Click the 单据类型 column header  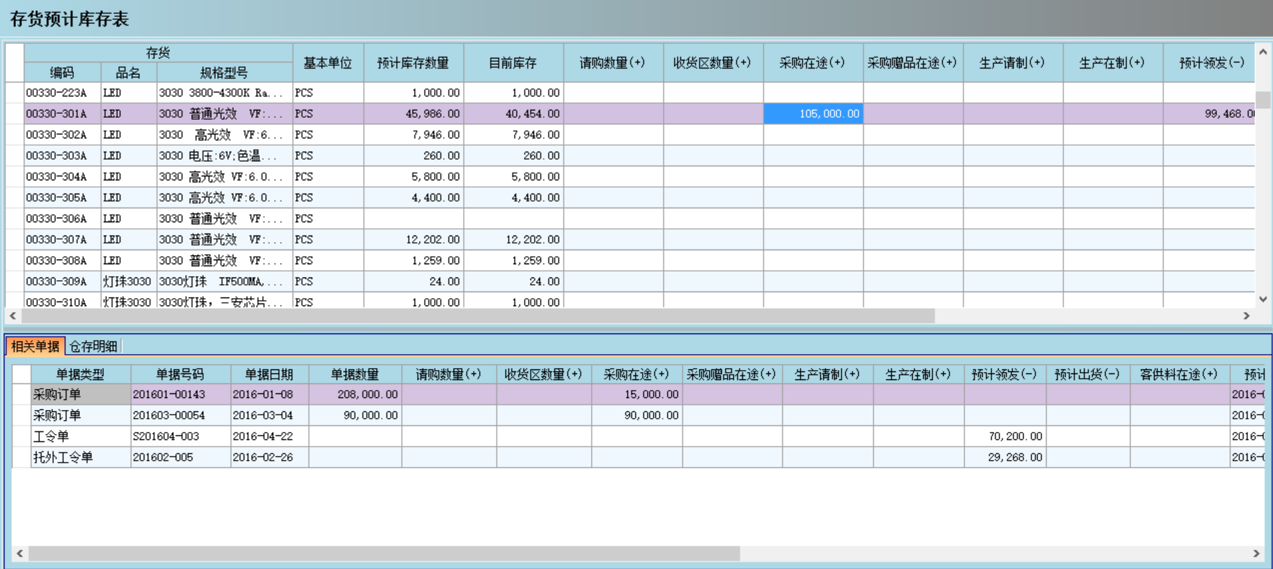pos(80,374)
